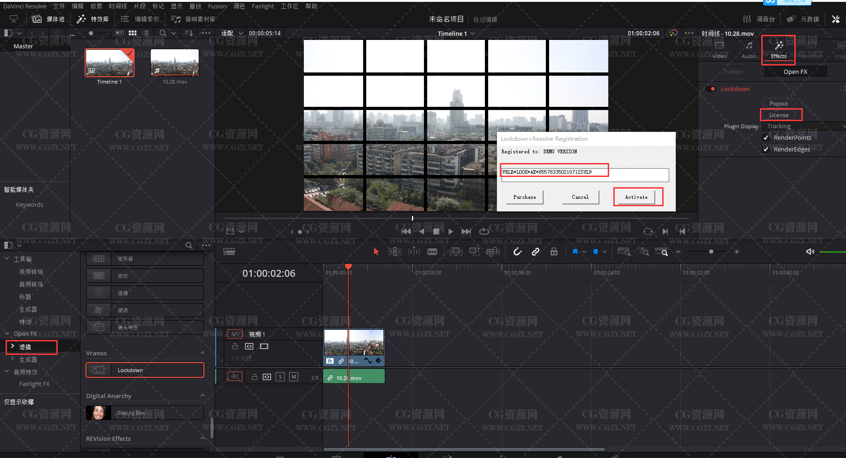This screenshot has width=846, height=458.
Task: Play timeline in reverse
Action: click(422, 231)
